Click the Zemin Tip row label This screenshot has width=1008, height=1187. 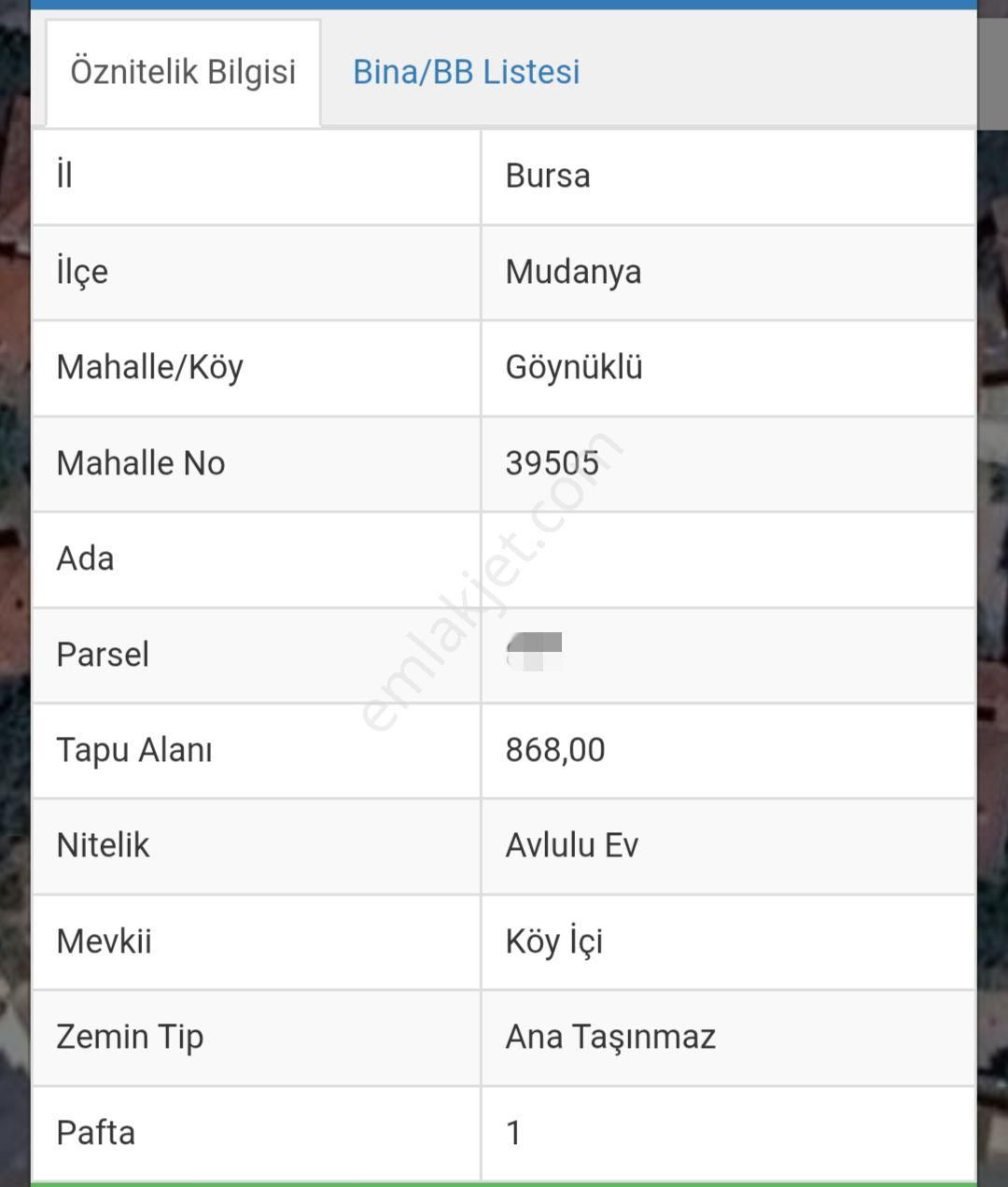click(x=130, y=1037)
